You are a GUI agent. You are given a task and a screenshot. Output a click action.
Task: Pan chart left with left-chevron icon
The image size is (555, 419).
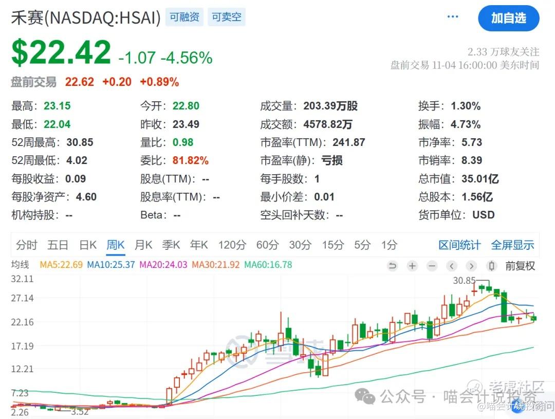[x=452, y=266]
